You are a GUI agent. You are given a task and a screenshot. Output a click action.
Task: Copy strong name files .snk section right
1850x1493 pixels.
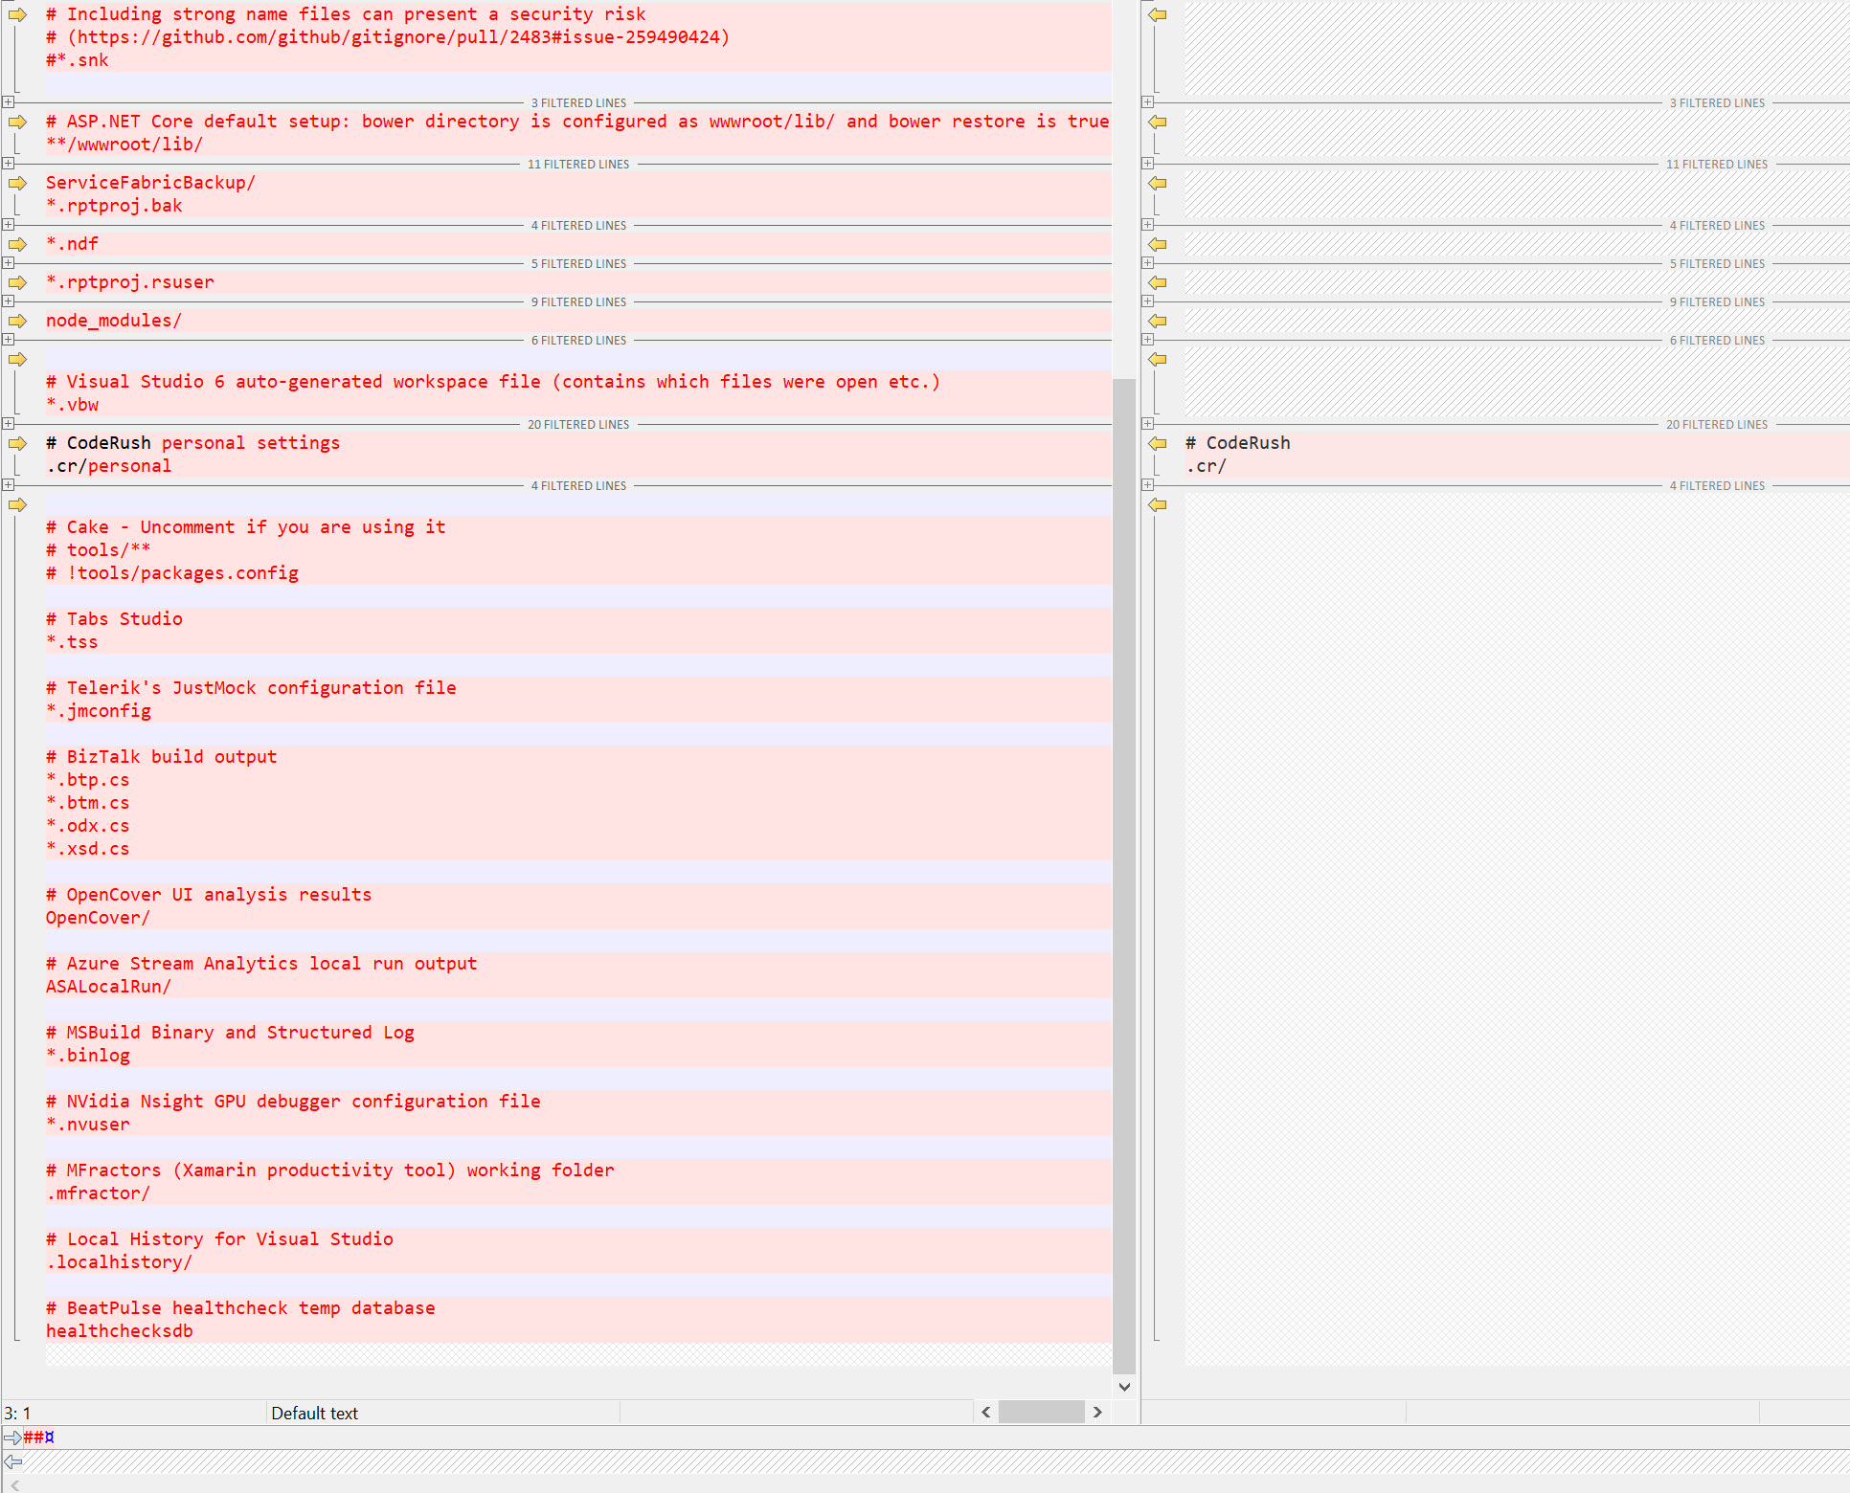tap(17, 14)
